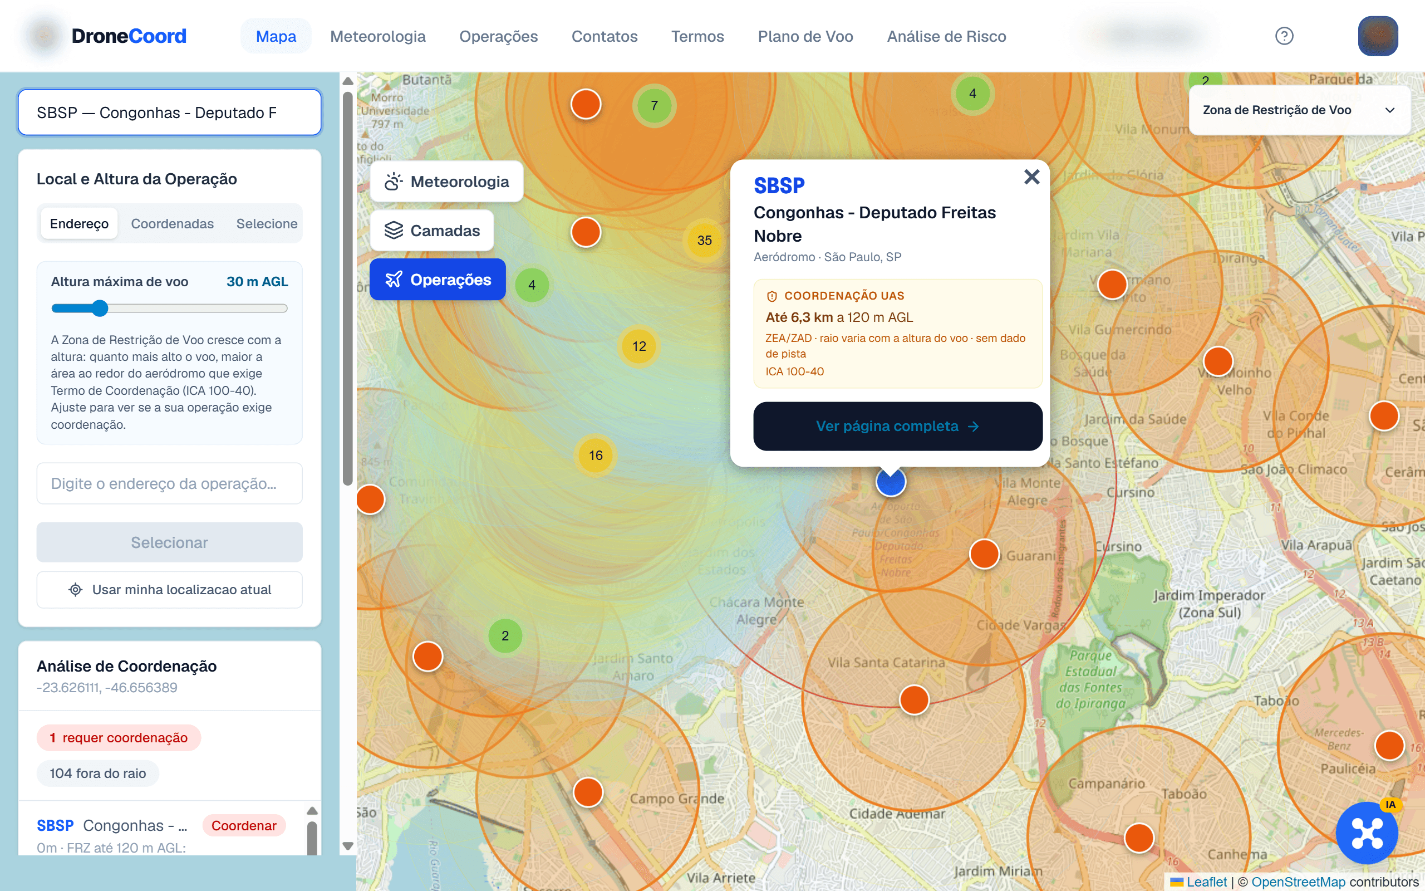The width and height of the screenshot is (1425, 891).
Task: Click the coordinates text -23.626111, -46.656389
Action: pyautogui.click(x=106, y=688)
